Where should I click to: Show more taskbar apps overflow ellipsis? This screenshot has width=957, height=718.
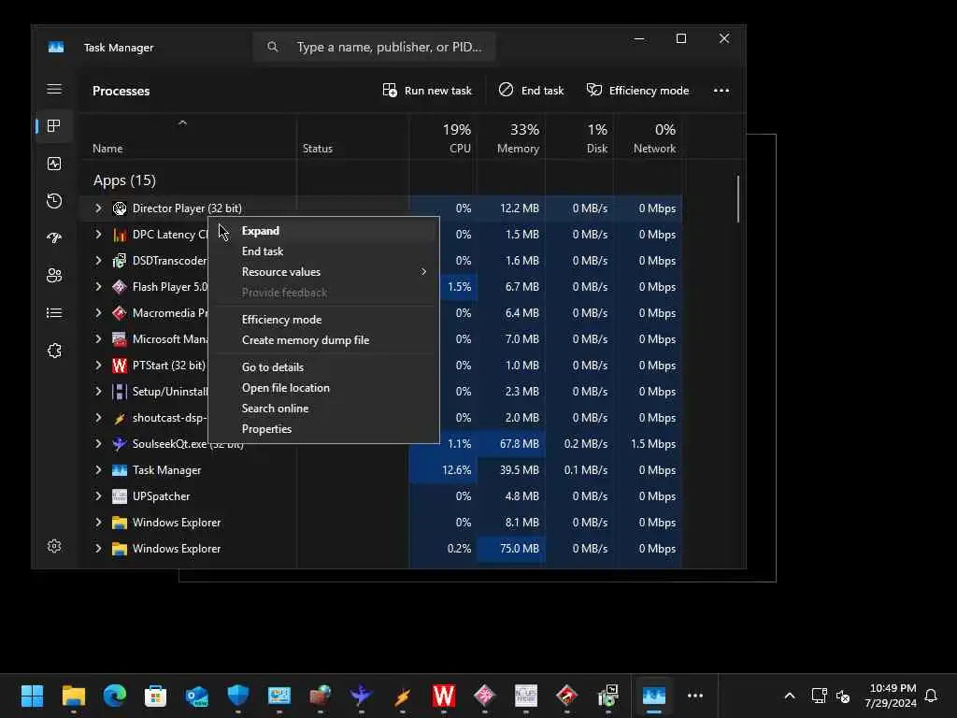[x=695, y=696]
